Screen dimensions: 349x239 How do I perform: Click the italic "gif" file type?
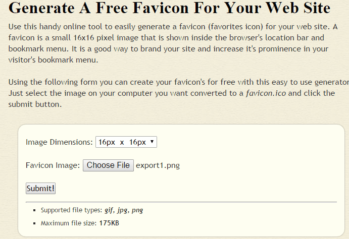[109, 210]
